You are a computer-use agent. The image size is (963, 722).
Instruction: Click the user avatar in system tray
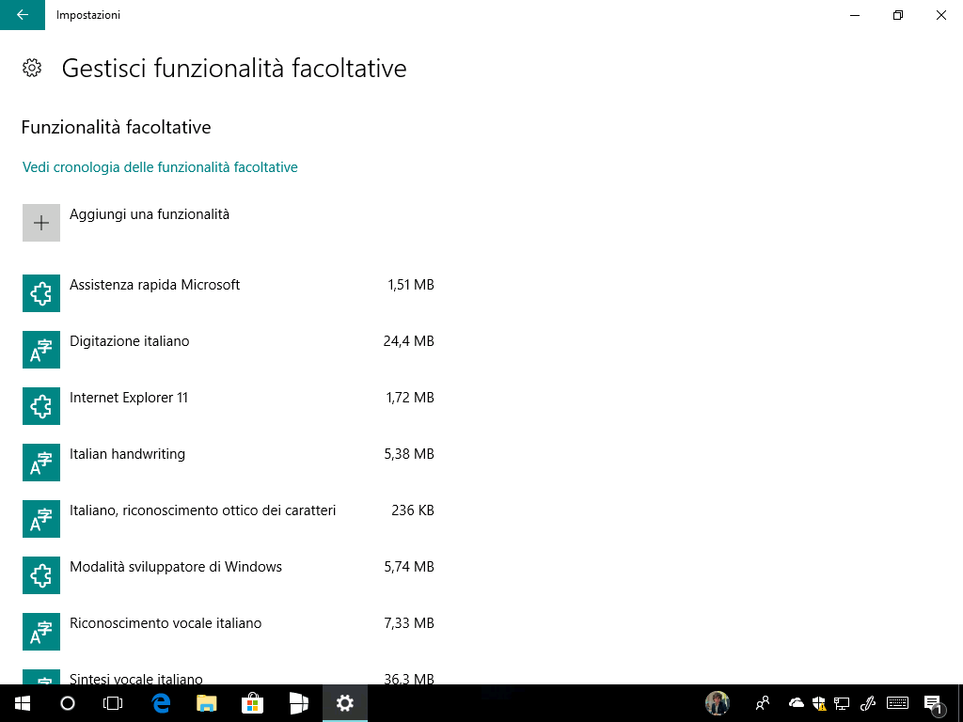pos(717,703)
